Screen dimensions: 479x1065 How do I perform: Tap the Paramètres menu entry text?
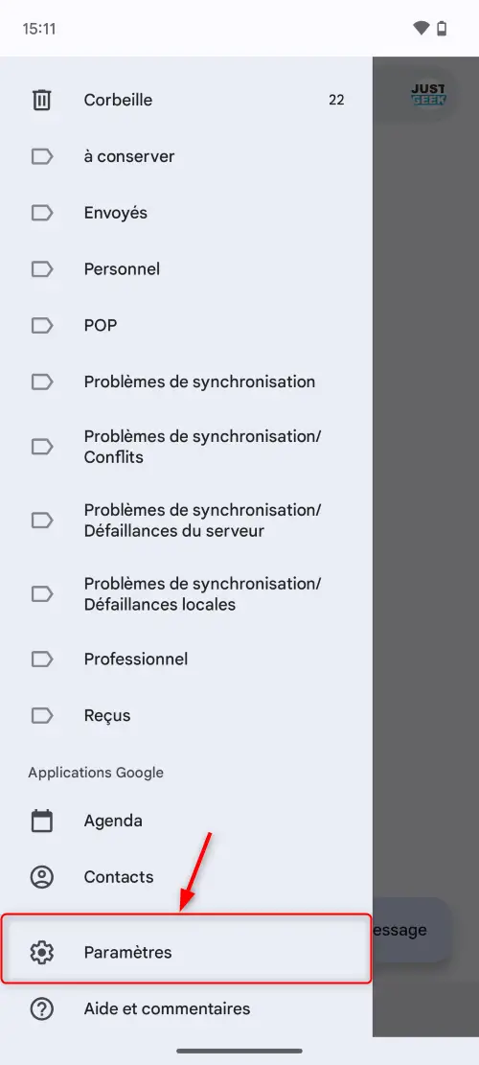[x=127, y=952]
